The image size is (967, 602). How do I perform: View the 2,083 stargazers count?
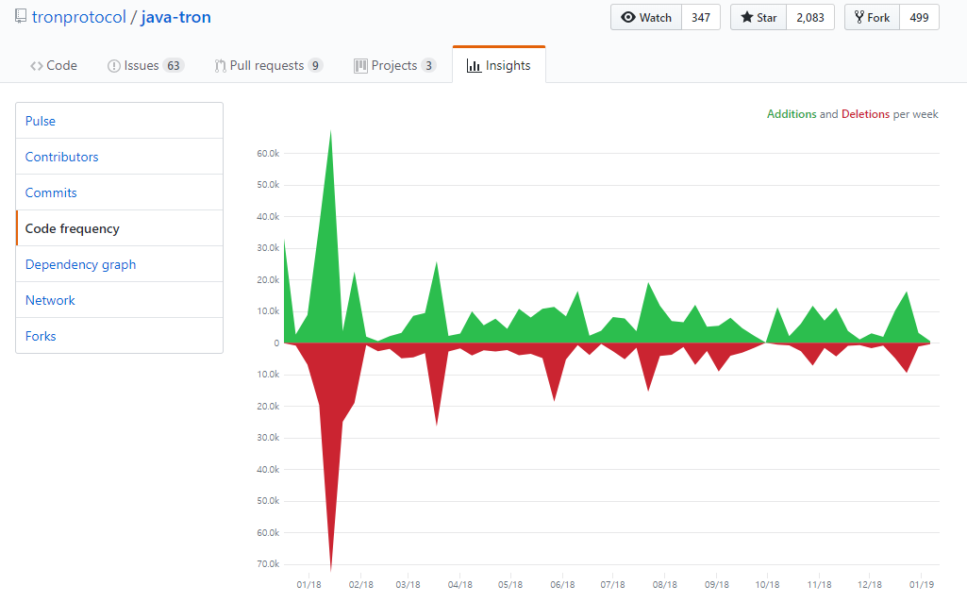tap(810, 17)
